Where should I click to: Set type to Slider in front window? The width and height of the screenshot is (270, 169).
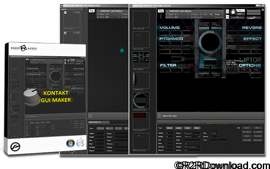(197, 128)
